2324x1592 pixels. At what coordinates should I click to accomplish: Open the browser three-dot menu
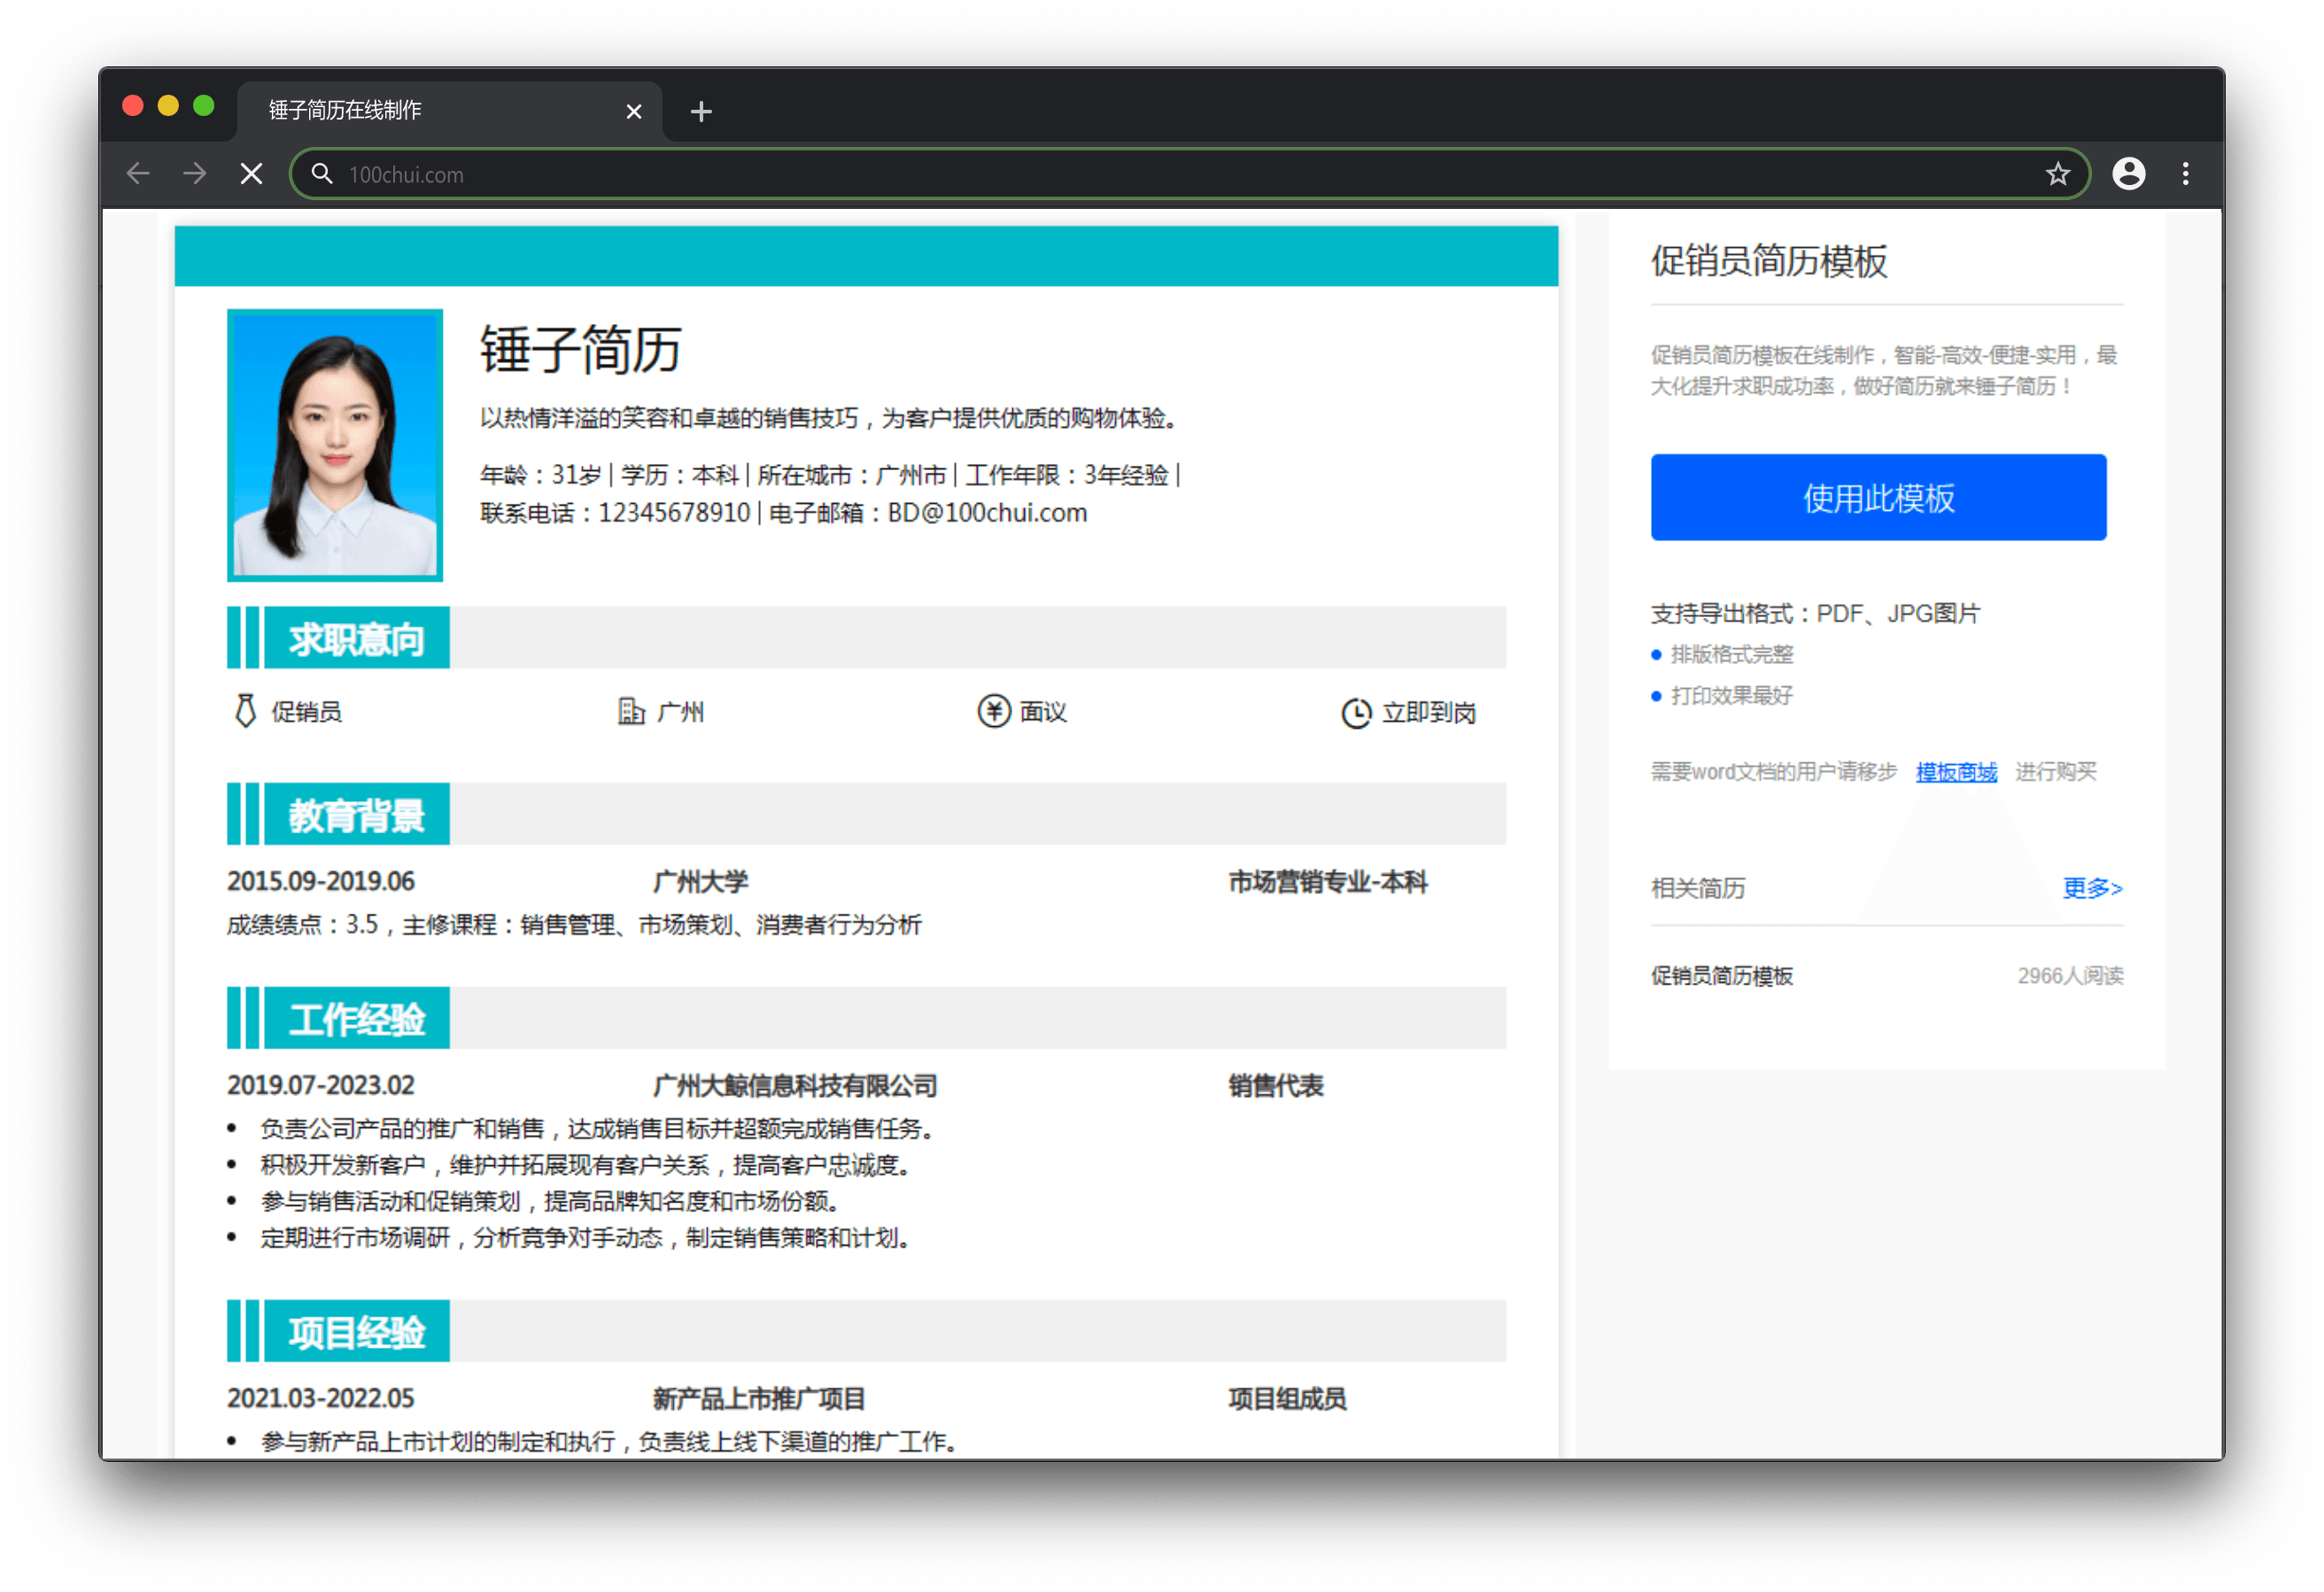[x=2185, y=174]
